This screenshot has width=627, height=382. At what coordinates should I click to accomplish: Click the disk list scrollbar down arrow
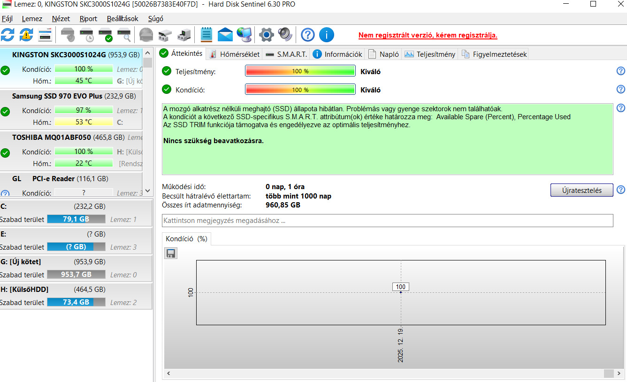[x=148, y=191]
